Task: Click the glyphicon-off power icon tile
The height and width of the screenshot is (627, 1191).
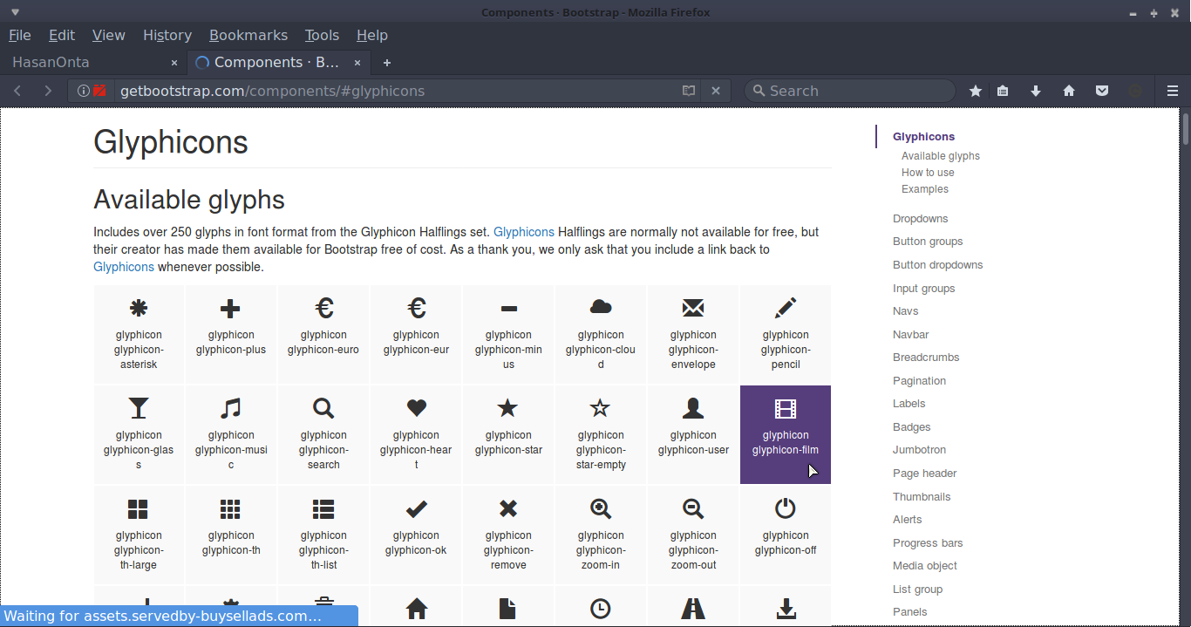Action: pyautogui.click(x=786, y=535)
